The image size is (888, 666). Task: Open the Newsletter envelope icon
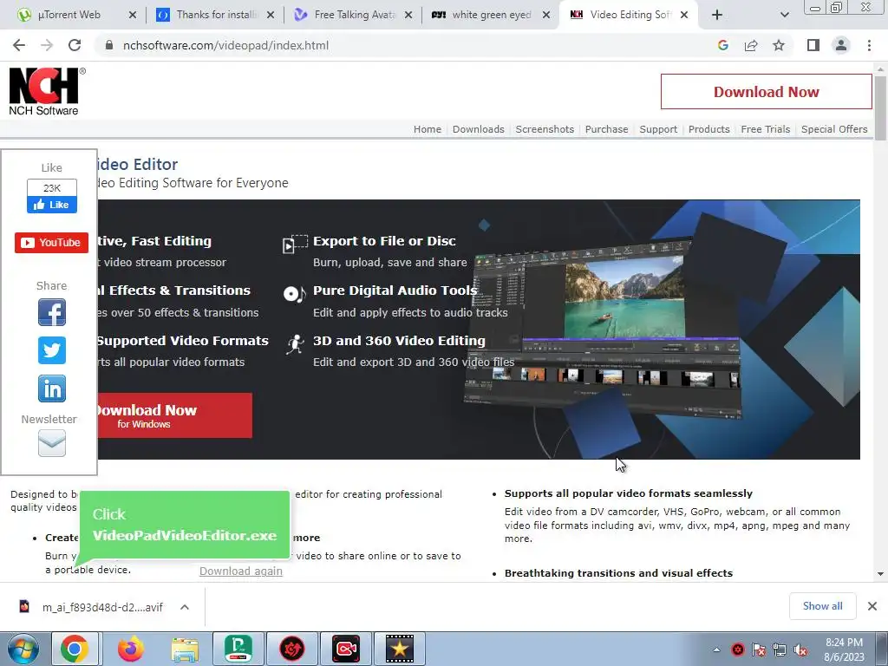pos(51,443)
